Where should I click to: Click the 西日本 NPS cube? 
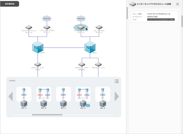pos(38,47)
